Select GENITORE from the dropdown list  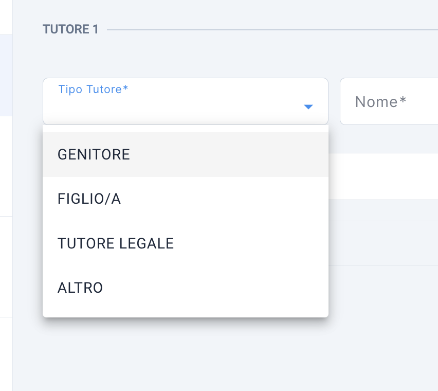pyautogui.click(x=185, y=154)
